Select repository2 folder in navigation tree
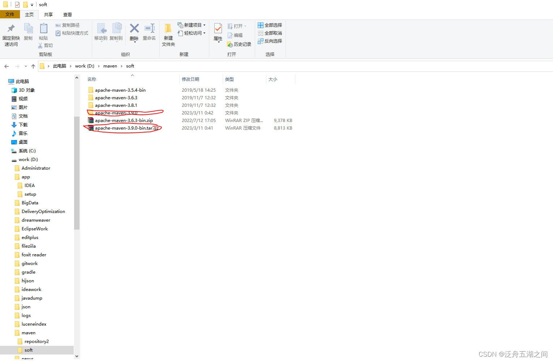 click(37, 342)
